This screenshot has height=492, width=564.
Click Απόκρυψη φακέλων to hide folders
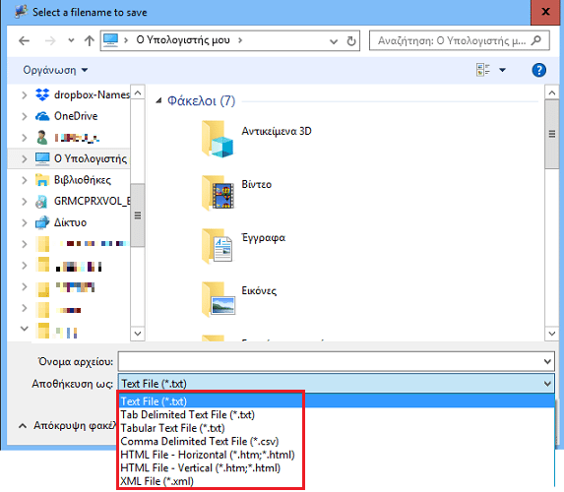coord(68,426)
